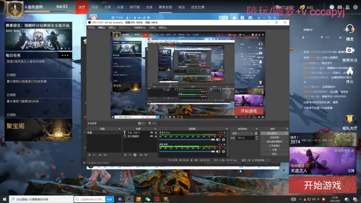
Task: Toggle the pill switch in blue toolbar
Action: tap(223, 18)
